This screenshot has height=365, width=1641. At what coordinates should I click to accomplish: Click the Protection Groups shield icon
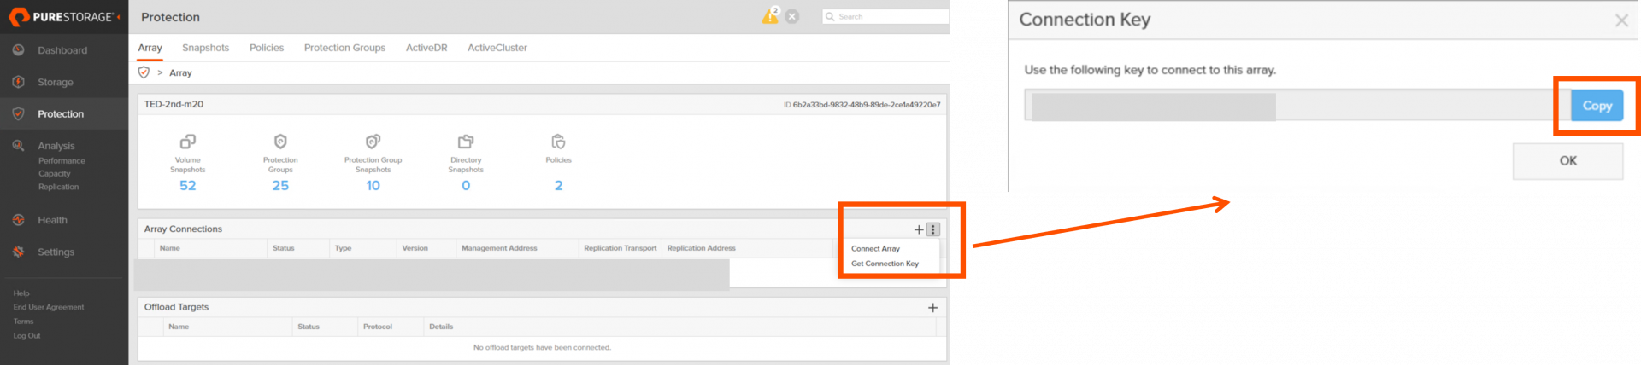[280, 142]
